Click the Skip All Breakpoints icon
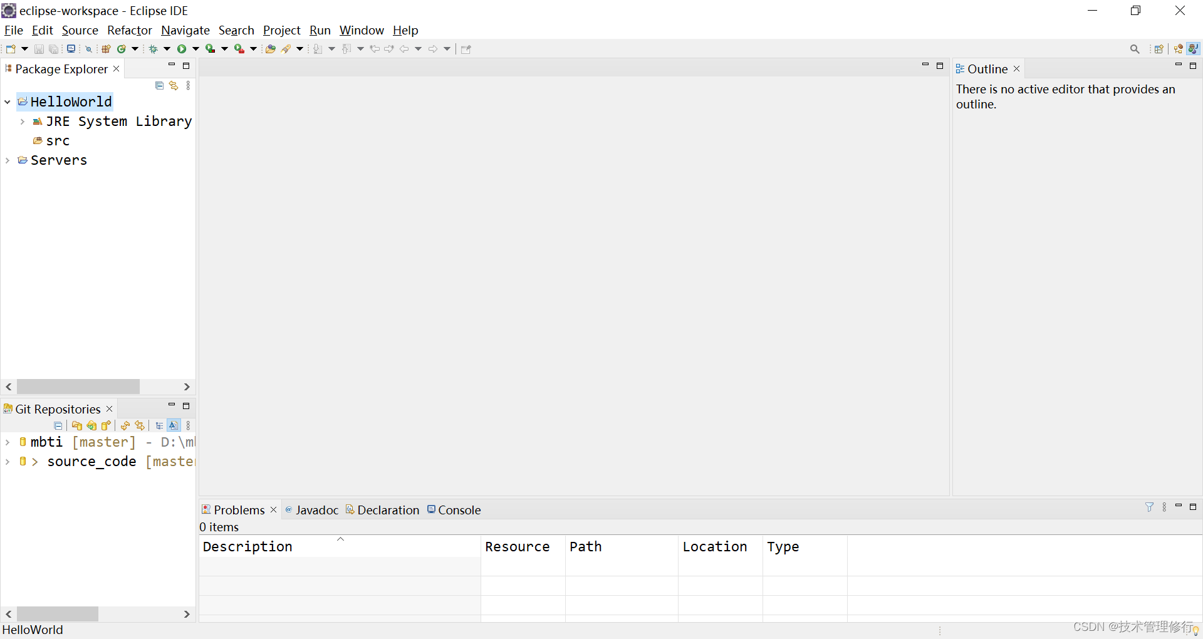This screenshot has height=639, width=1203. click(x=89, y=49)
